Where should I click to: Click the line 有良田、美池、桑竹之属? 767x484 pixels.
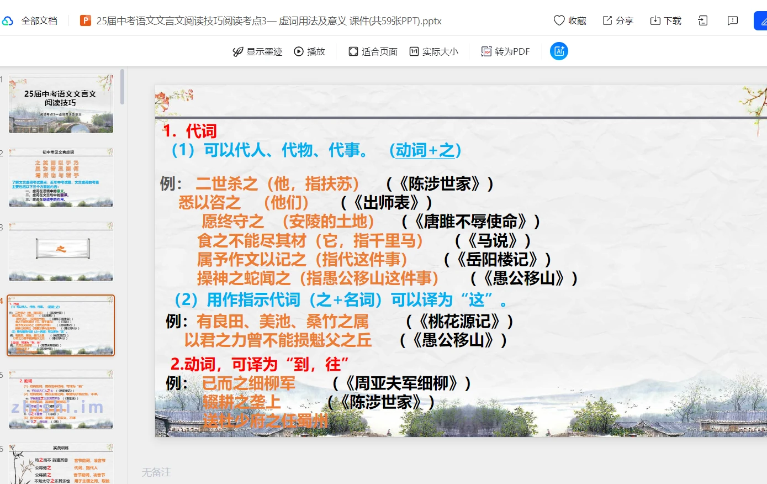tap(283, 321)
